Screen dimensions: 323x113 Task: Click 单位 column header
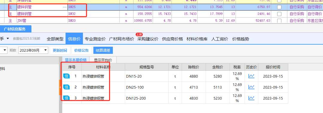175,67
